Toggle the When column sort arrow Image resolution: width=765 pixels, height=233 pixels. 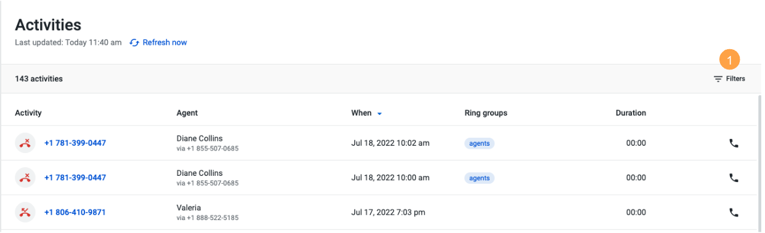380,114
